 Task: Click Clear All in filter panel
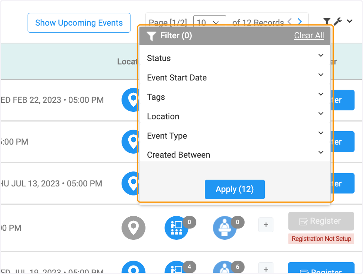309,36
